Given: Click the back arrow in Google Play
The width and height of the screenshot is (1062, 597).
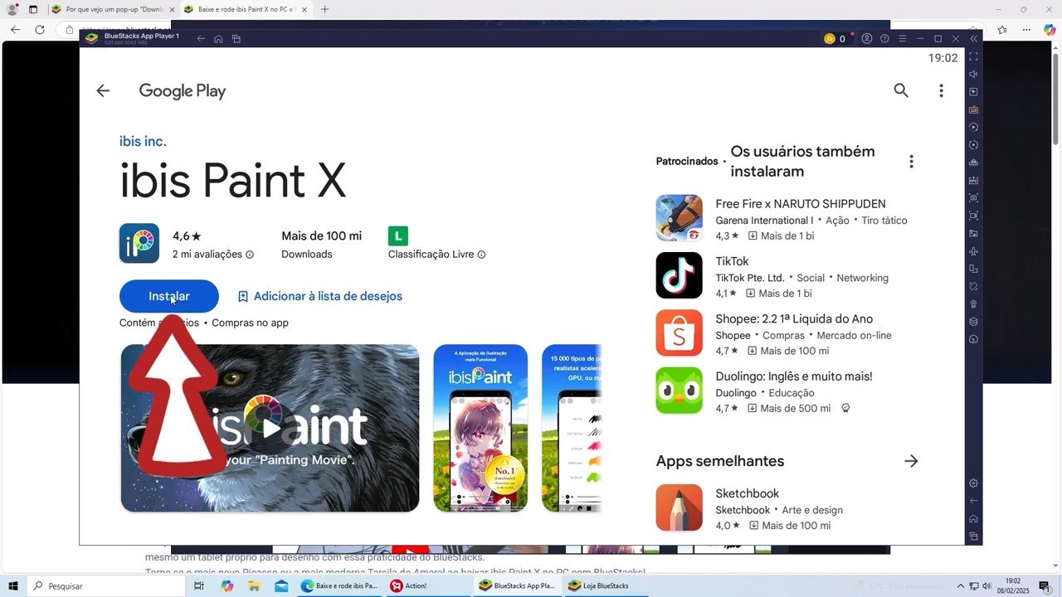Looking at the screenshot, I should point(102,90).
